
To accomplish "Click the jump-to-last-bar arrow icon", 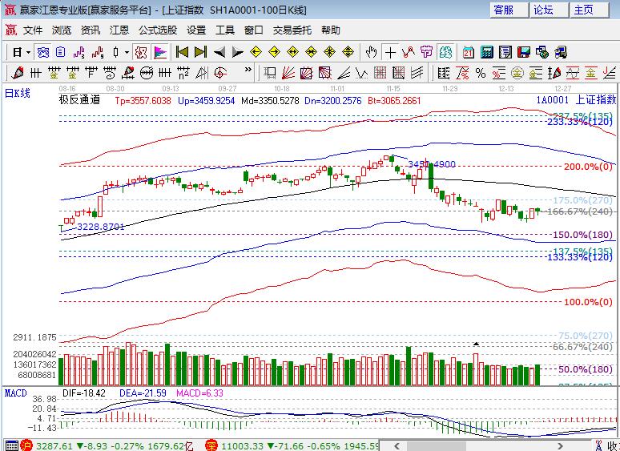I will tap(200, 52).
